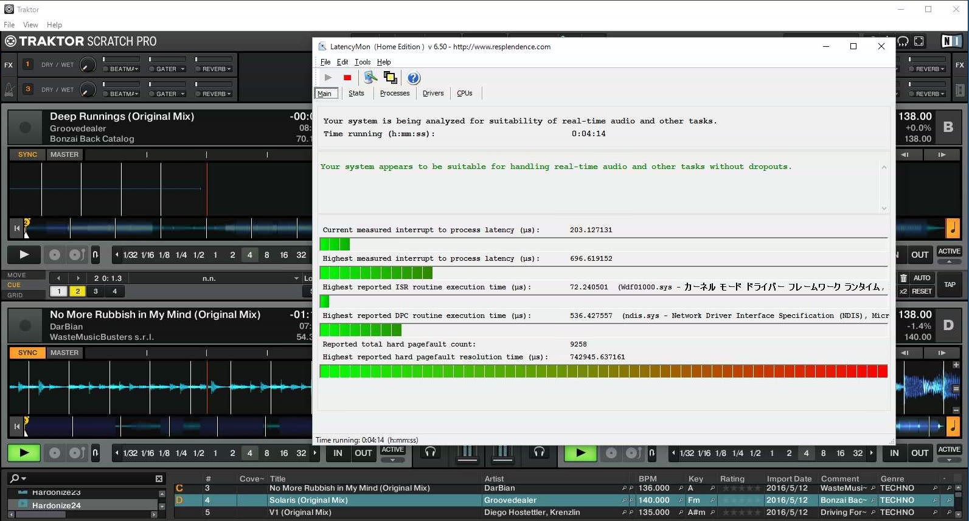Click TAP tempo button on deck B
The width and height of the screenshot is (969, 521).
[x=950, y=285]
